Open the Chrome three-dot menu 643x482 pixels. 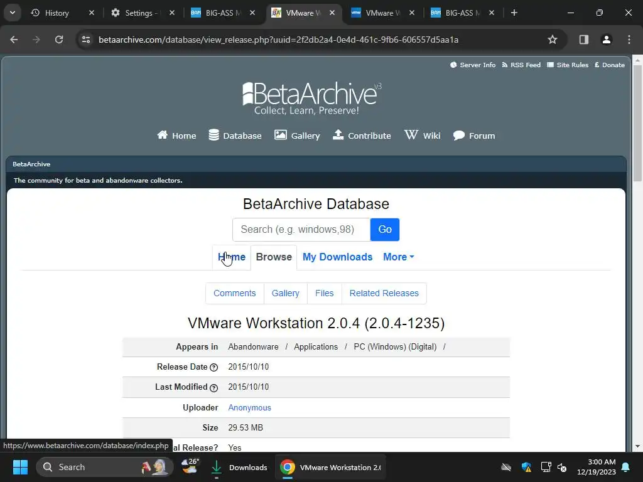pos(629,40)
